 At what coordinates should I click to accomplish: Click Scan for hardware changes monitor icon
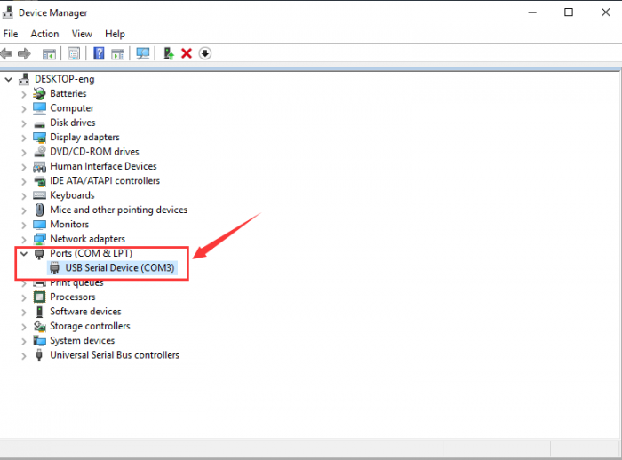click(142, 53)
